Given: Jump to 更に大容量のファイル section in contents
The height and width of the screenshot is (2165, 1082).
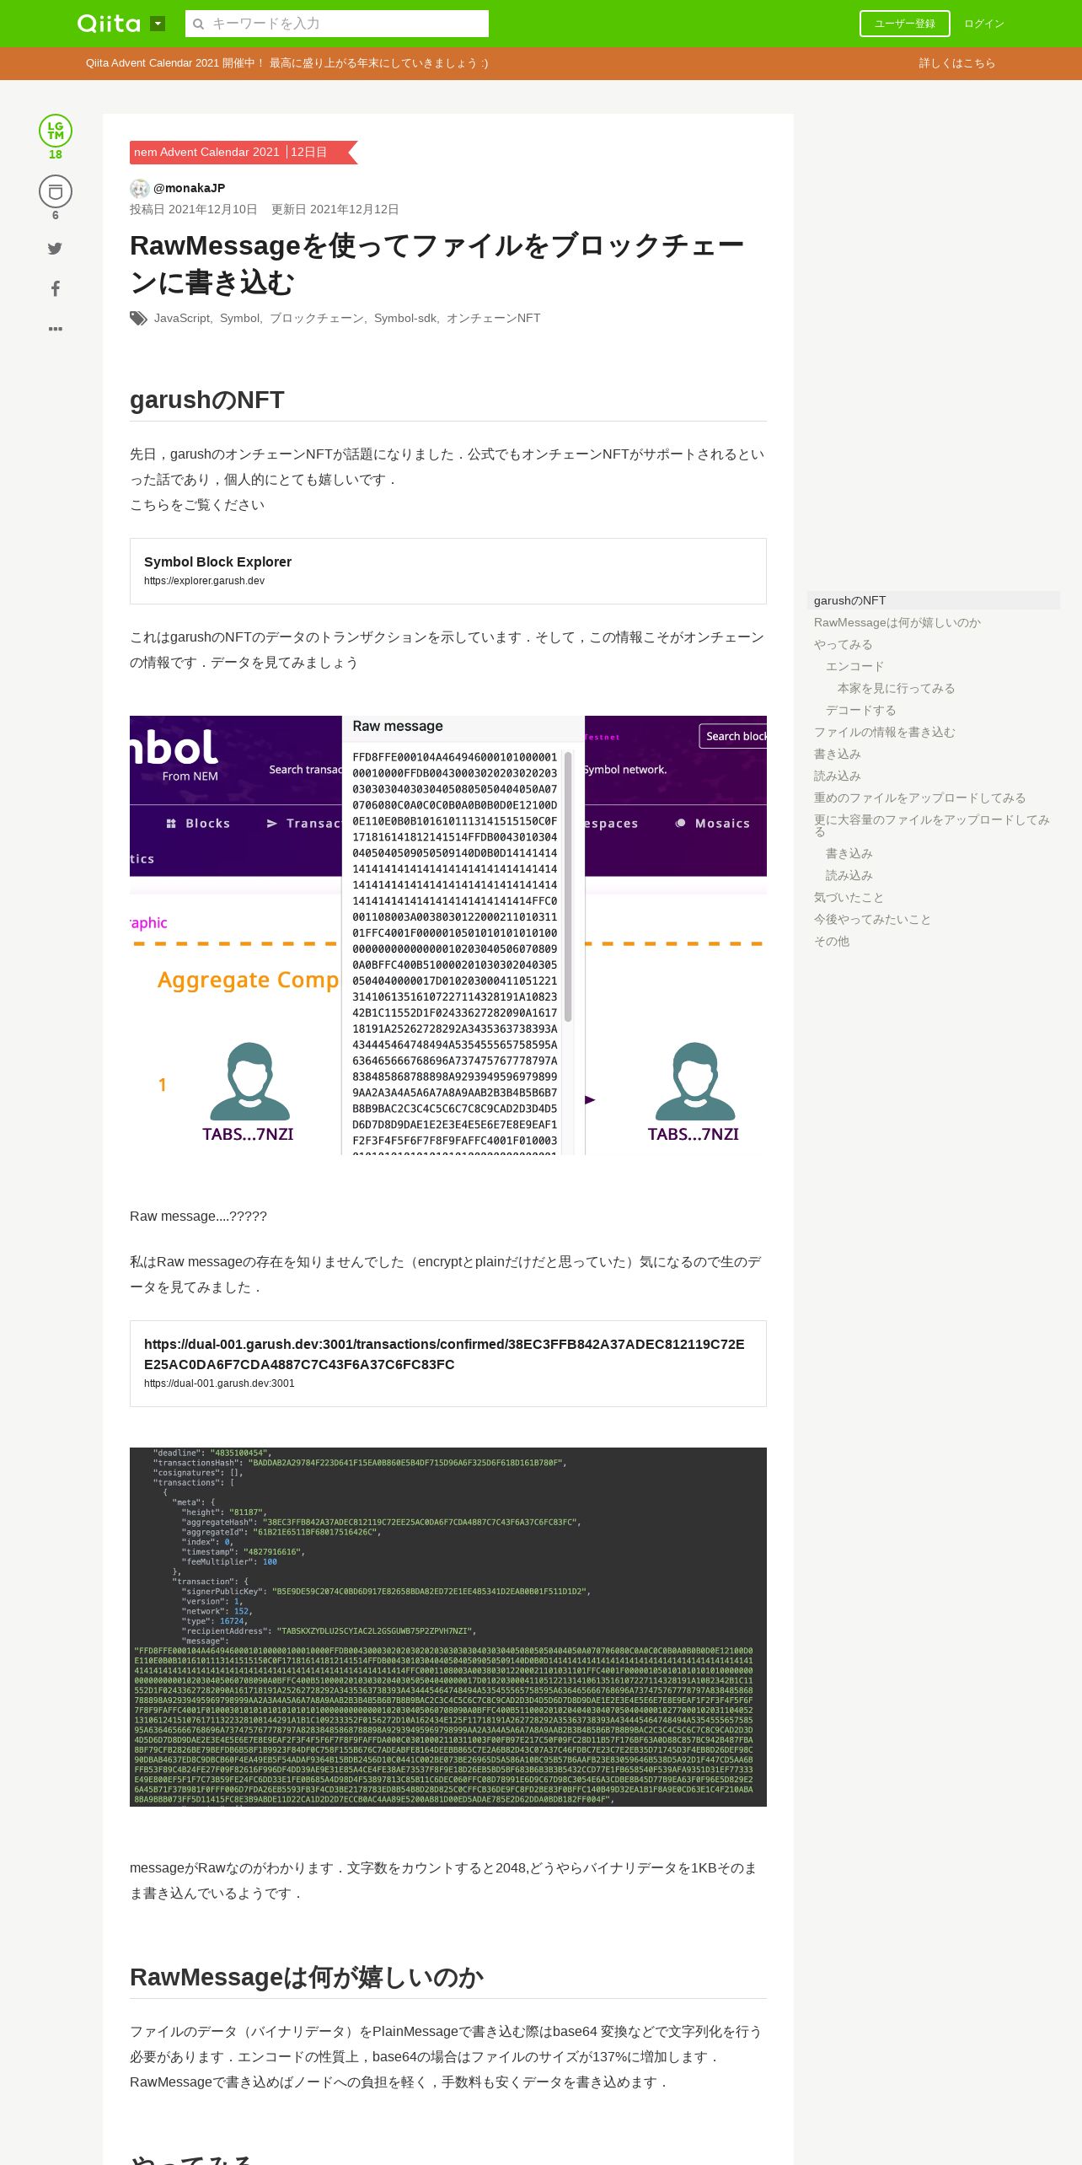Looking at the screenshot, I should pyautogui.click(x=932, y=825).
